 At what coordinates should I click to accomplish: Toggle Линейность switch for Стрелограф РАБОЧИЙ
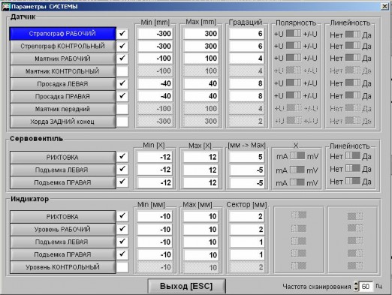coord(353,35)
